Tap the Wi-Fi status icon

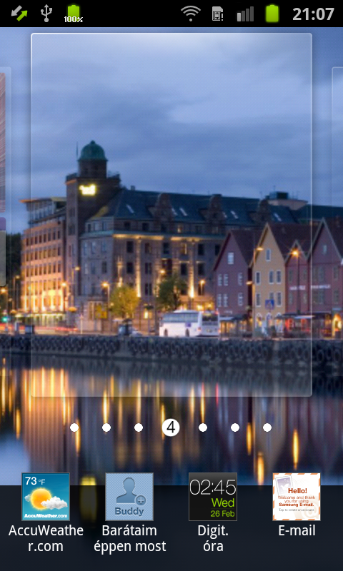tap(191, 14)
